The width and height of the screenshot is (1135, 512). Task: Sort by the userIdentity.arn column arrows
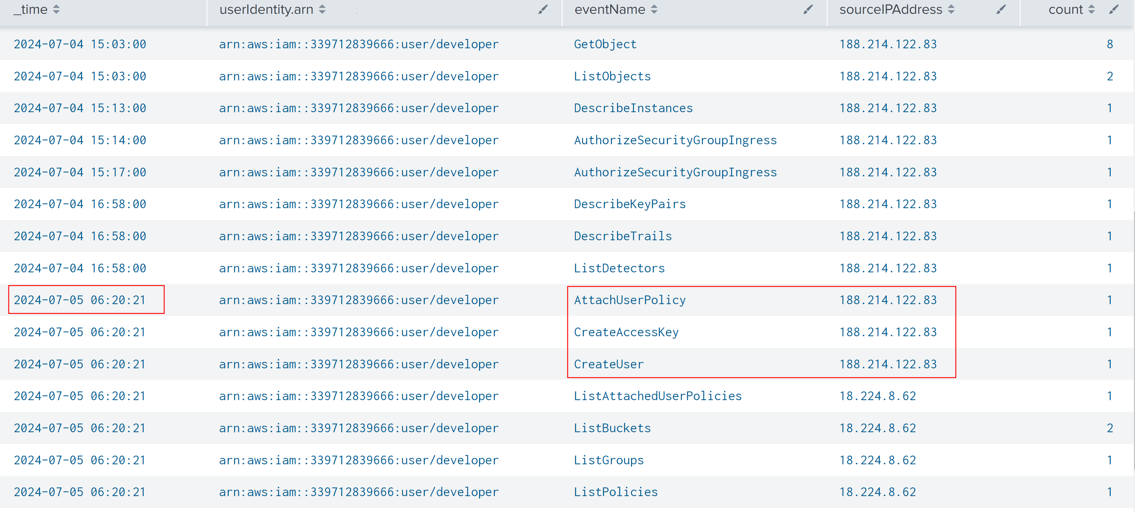322,9
